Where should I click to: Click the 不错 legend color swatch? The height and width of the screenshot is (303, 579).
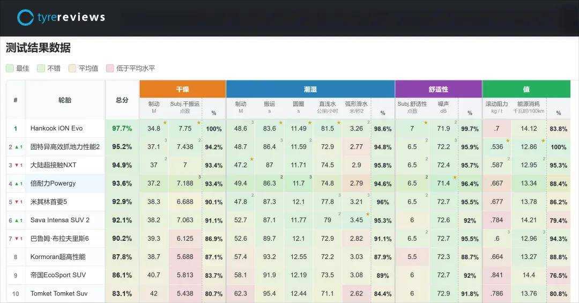pyautogui.click(x=41, y=68)
